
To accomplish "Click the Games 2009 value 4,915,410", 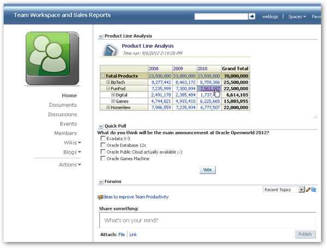I will click(x=186, y=101).
